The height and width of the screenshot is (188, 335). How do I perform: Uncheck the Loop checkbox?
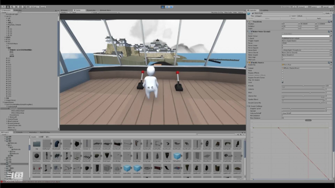[x=283, y=82]
